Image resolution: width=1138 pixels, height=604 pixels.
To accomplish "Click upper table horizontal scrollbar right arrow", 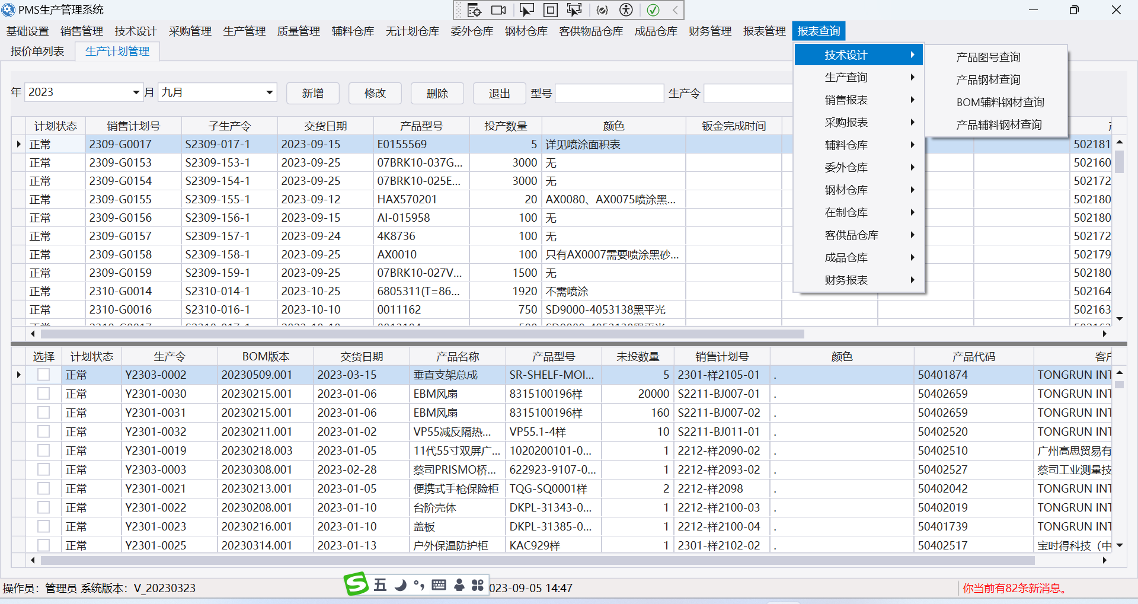I will [1104, 334].
